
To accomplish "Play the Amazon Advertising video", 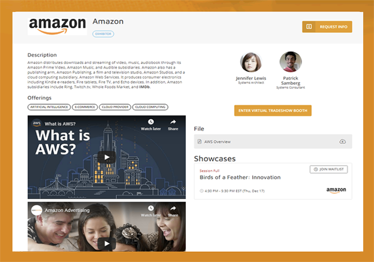I will [107, 243].
